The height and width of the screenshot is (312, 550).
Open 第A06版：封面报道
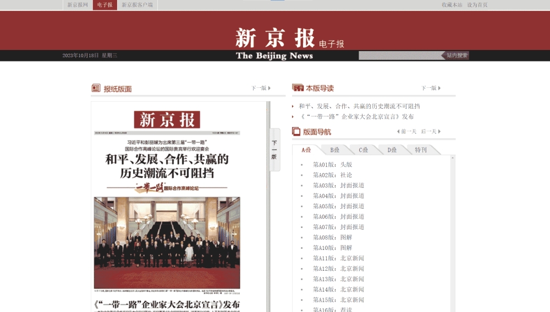point(338,217)
